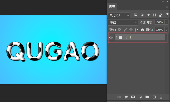
Task: Create a new group folder icon
Action: point(147,97)
